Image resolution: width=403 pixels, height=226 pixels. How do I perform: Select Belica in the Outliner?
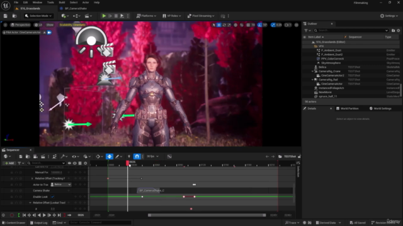(x=322, y=67)
